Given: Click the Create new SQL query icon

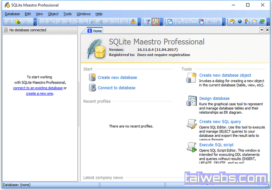Looking at the screenshot, I should click(x=192, y=124).
